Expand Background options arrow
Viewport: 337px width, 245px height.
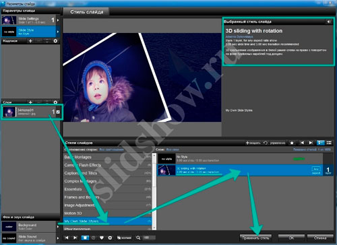click(58, 227)
